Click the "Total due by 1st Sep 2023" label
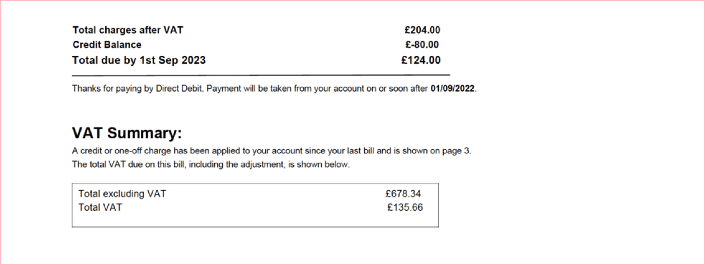Image resolution: width=705 pixels, height=265 pixels. point(139,60)
